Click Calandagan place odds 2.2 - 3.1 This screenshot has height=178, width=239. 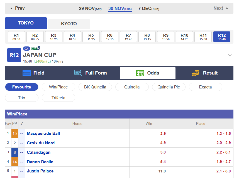coord(223,152)
